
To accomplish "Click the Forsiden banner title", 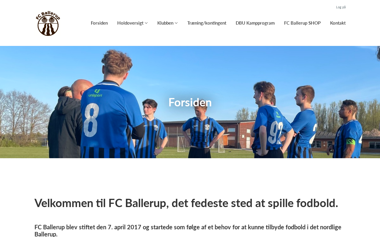I will pos(190,102).
